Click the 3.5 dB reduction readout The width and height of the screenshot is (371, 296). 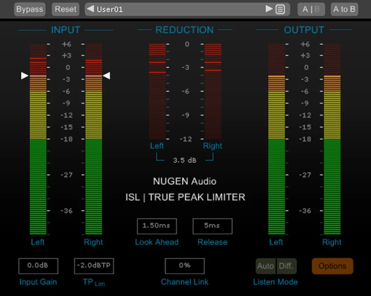coord(185,161)
